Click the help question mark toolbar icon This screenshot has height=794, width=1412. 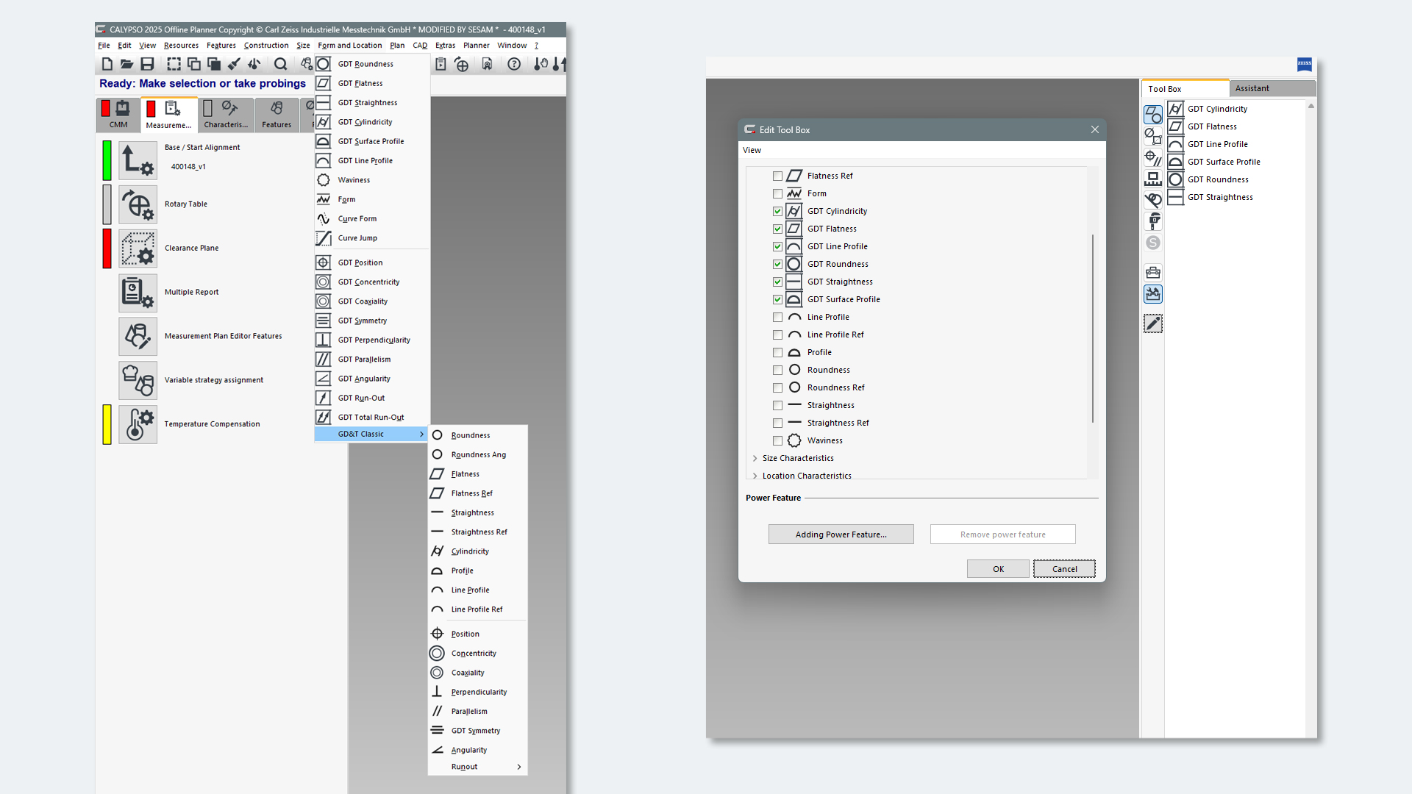pyautogui.click(x=514, y=65)
